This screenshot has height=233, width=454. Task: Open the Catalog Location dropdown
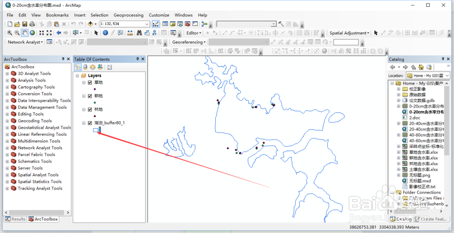(x=448, y=76)
